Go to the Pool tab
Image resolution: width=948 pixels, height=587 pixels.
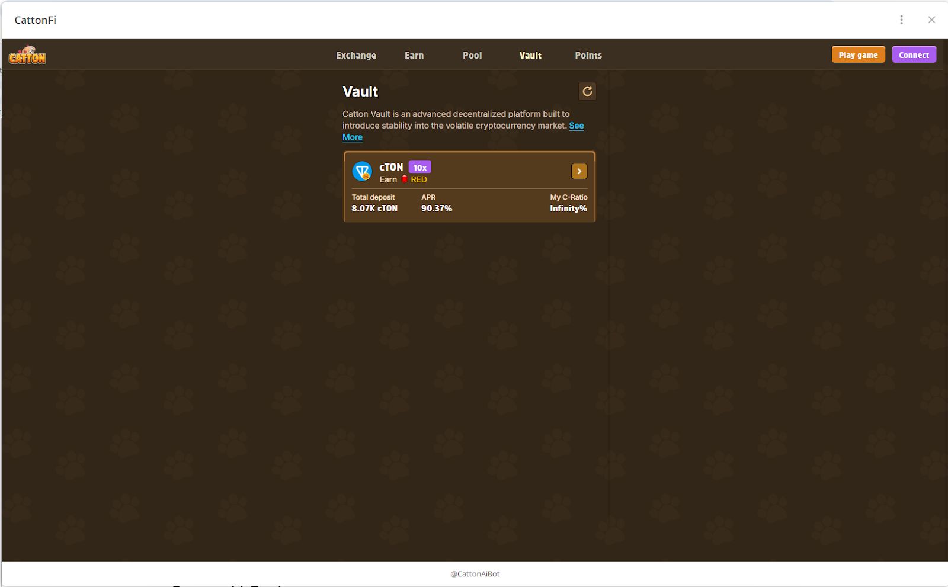tap(472, 55)
